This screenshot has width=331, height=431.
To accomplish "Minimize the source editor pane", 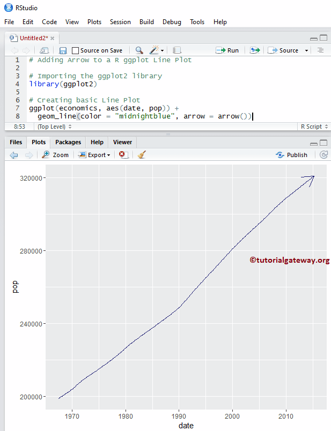I will point(314,39).
